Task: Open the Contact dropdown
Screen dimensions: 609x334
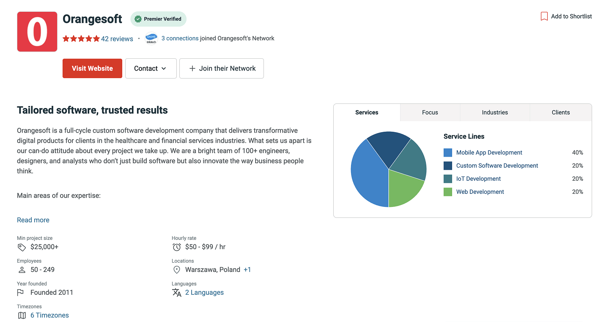Action: tap(151, 68)
